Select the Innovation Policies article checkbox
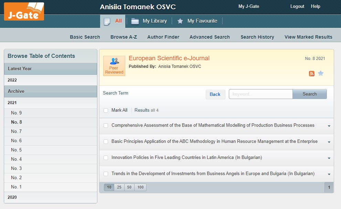Viewport: 341px width, 209px height. 106,158
